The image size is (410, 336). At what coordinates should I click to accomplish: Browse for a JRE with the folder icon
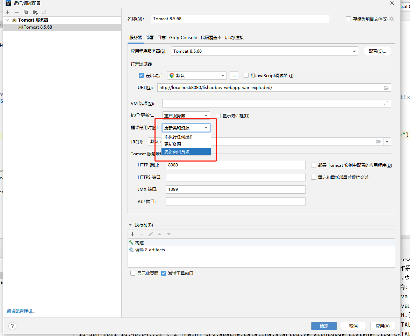pyautogui.click(x=378, y=142)
